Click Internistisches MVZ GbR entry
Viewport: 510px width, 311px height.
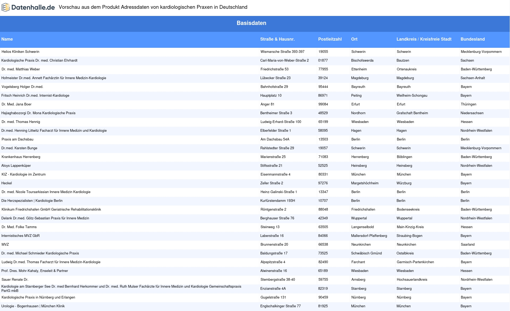[20, 236]
